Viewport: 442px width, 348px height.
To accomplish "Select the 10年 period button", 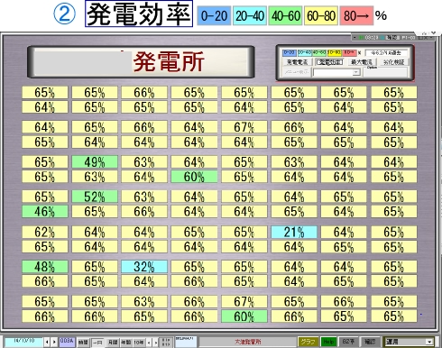I will click(139, 342).
